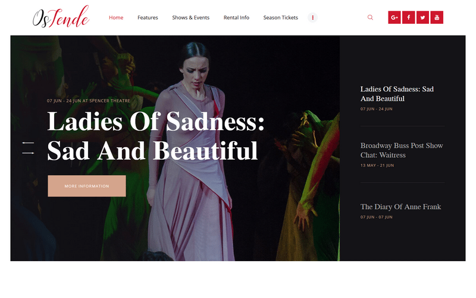Go to Rental Info page

(x=236, y=18)
